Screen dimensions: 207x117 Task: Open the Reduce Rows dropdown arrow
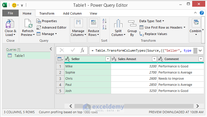[x=98, y=35]
